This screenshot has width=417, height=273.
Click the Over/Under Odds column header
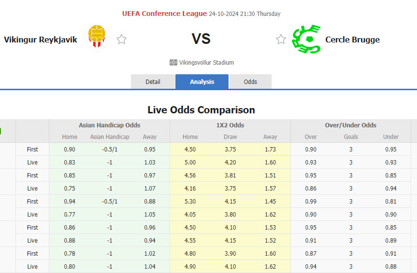coord(350,125)
